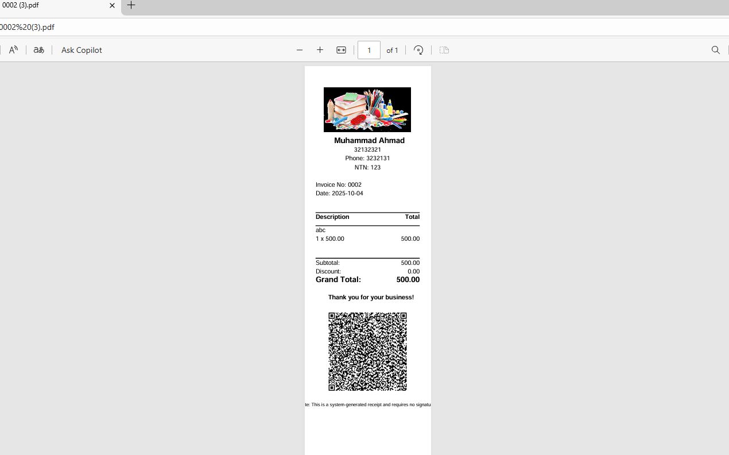Viewport: 729px width, 455px height.
Task: Click the Grand Total amount 500.00
Action: pos(408,280)
